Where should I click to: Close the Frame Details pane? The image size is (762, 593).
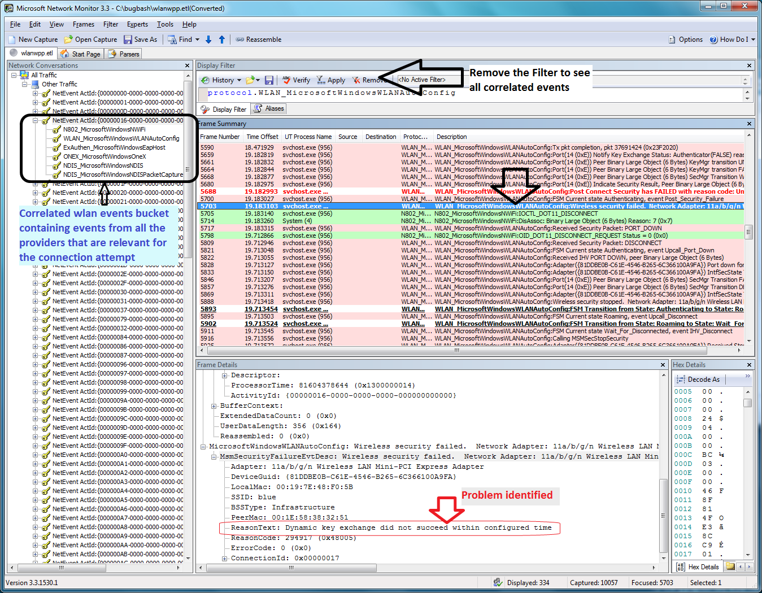click(x=663, y=365)
